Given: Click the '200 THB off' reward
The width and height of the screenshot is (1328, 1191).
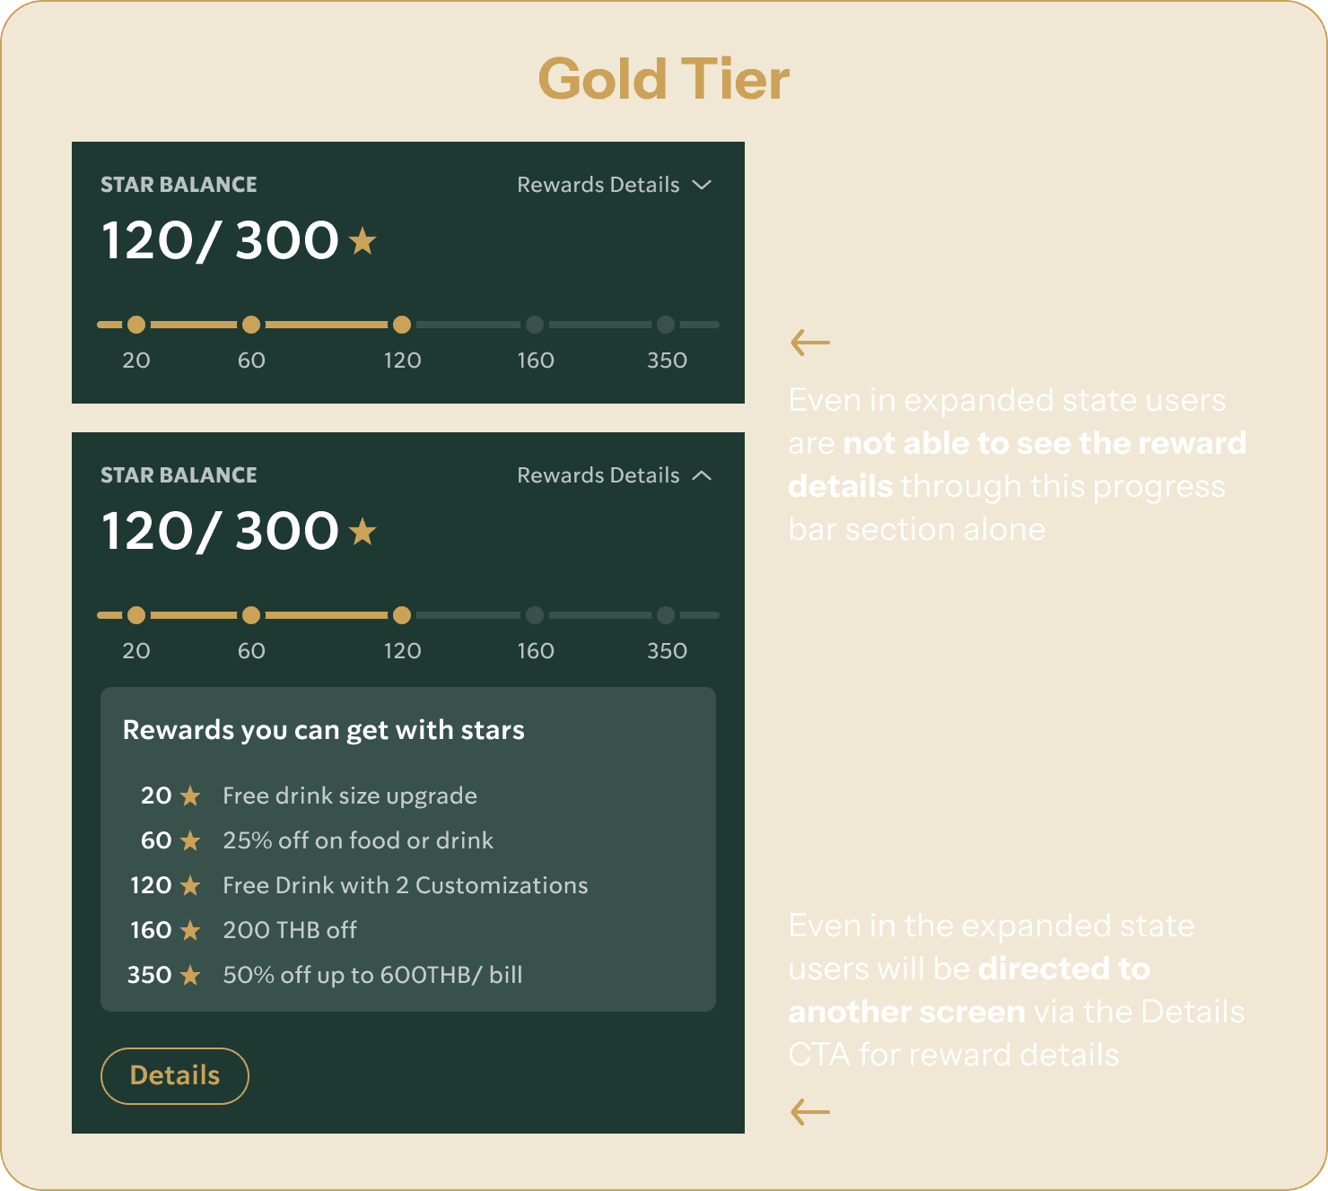Looking at the screenshot, I should click(290, 930).
